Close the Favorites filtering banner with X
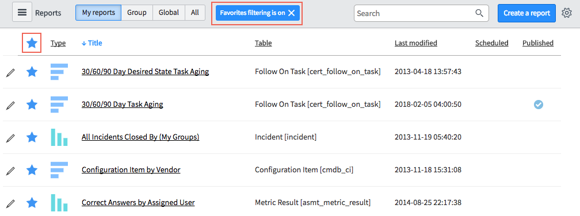The image size is (580, 216). (292, 13)
